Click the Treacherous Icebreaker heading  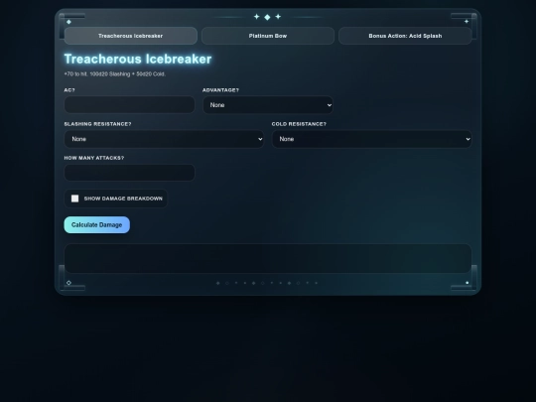coord(138,59)
